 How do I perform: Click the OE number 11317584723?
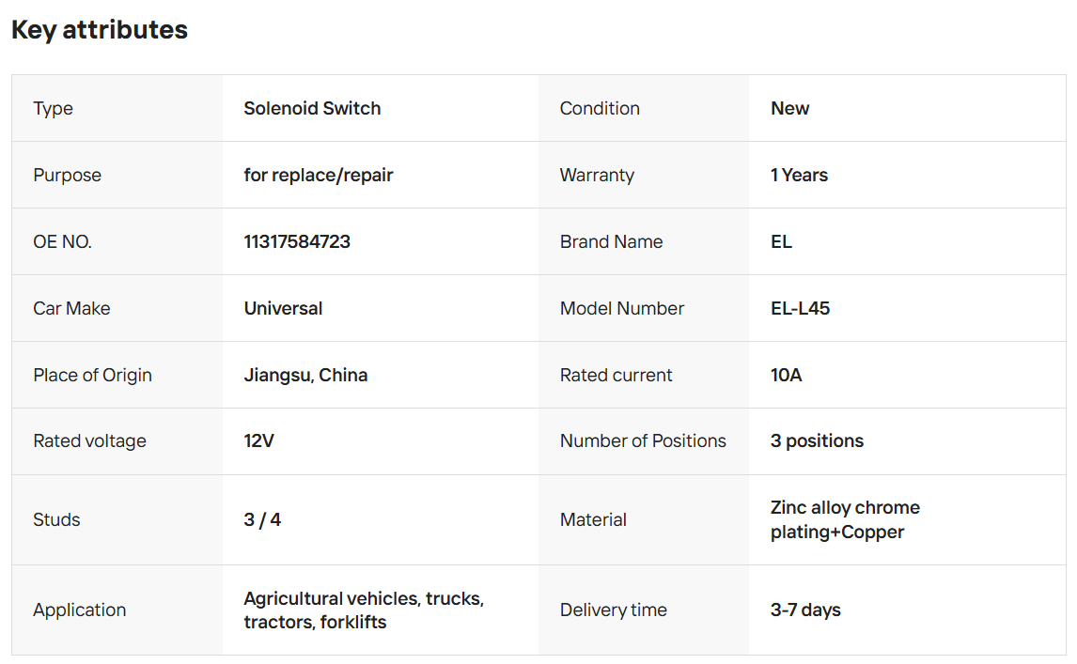tap(297, 241)
